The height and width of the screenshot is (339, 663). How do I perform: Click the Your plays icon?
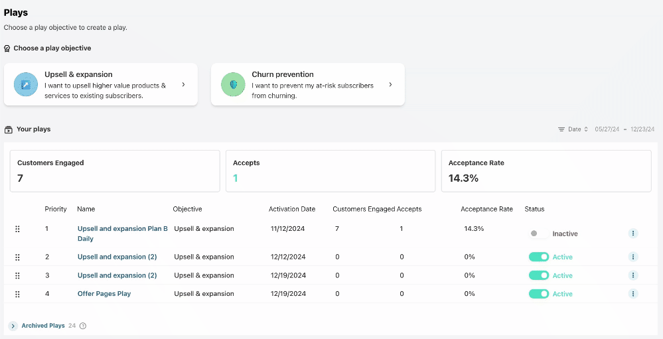pos(8,129)
